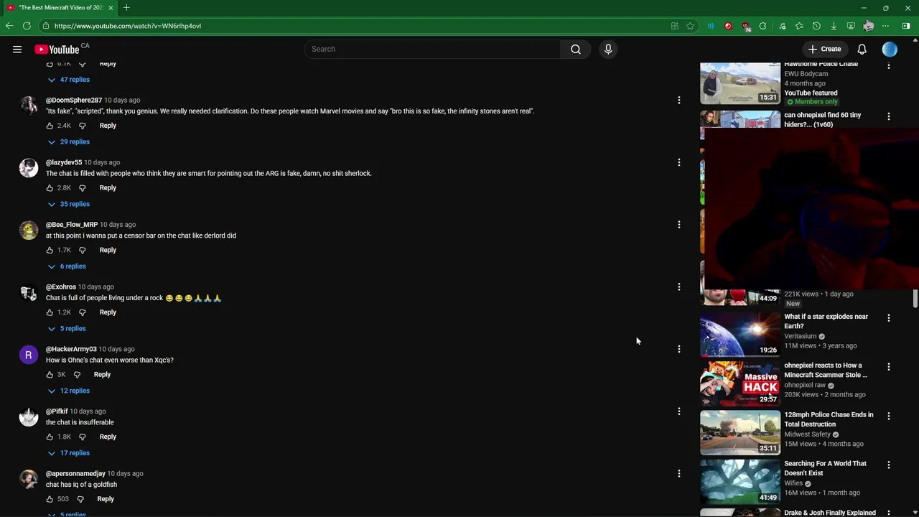Open @Pifkif channel link

57,411
